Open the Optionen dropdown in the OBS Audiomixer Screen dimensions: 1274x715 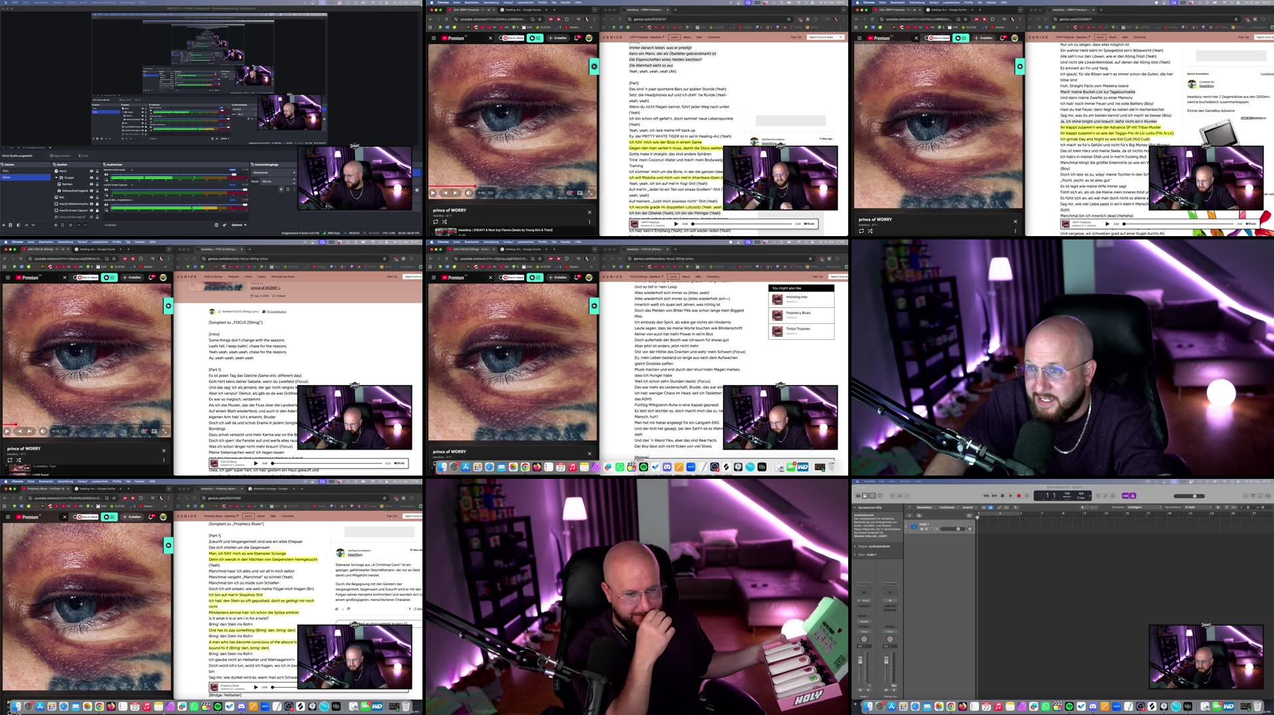(x=238, y=225)
